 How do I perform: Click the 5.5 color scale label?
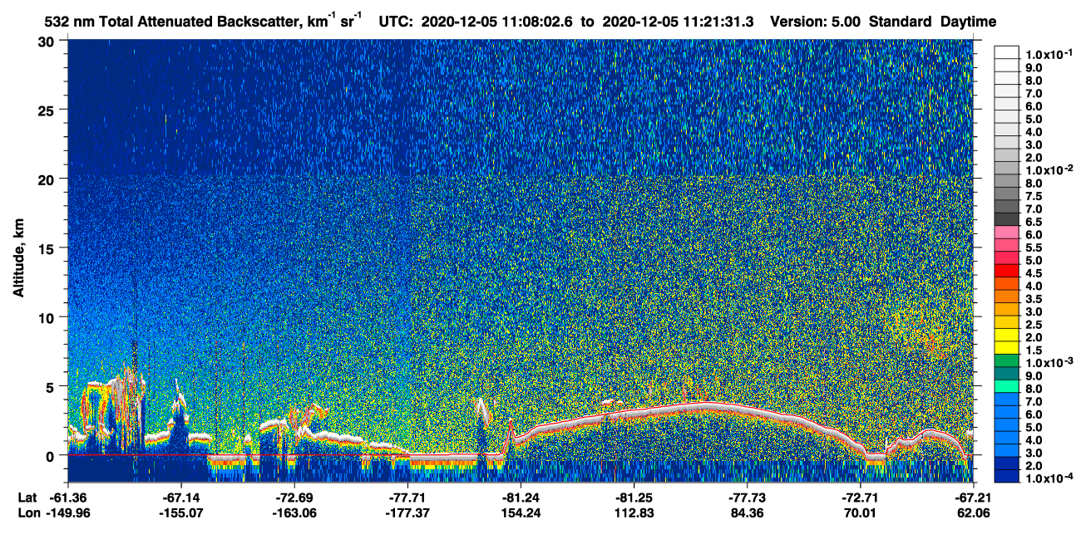[1034, 248]
